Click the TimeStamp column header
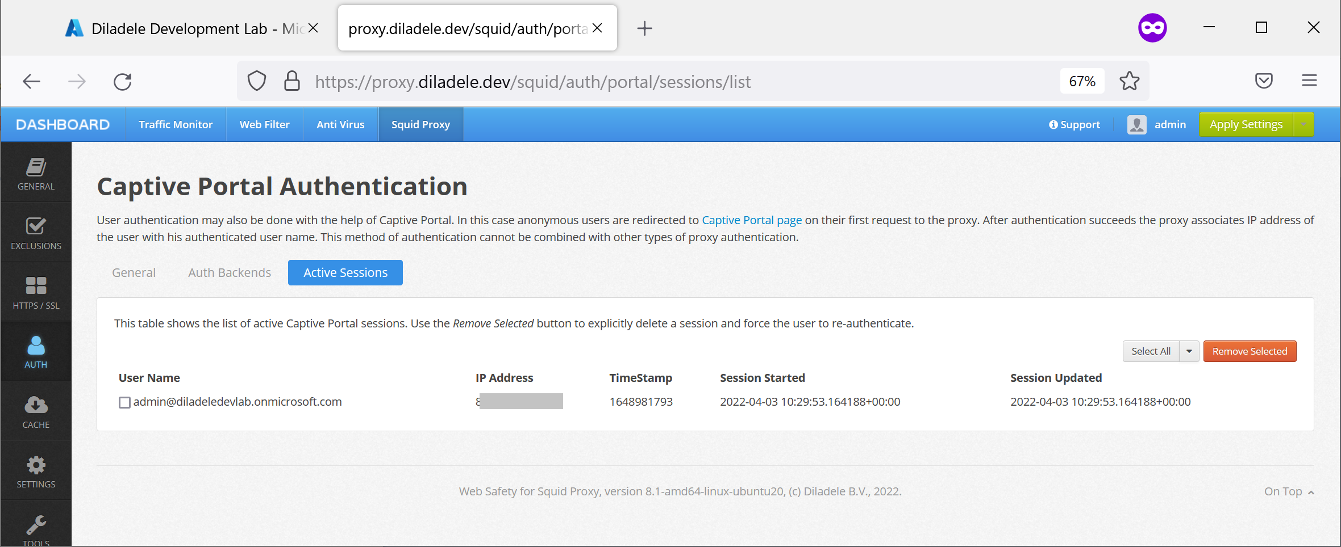The image size is (1341, 547). (641, 378)
